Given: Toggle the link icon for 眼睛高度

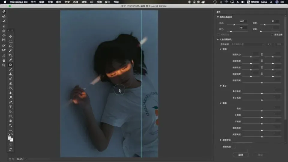Looking at the screenshot, I should tap(262, 61).
